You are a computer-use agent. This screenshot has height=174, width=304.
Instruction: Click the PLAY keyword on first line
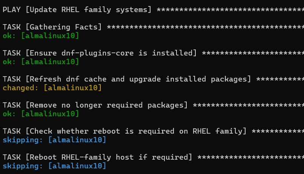[12, 10]
